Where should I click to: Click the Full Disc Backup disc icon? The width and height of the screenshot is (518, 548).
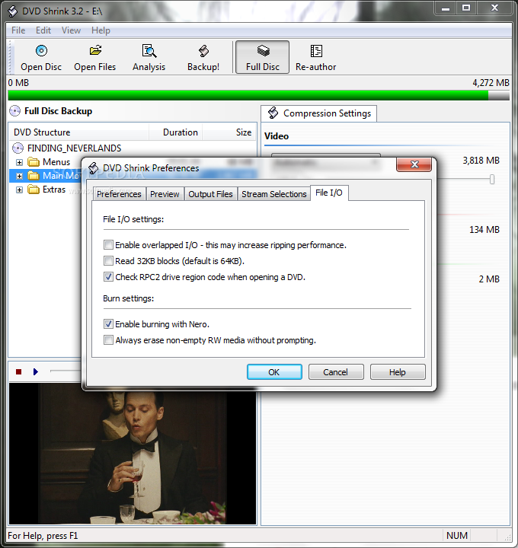tap(15, 111)
